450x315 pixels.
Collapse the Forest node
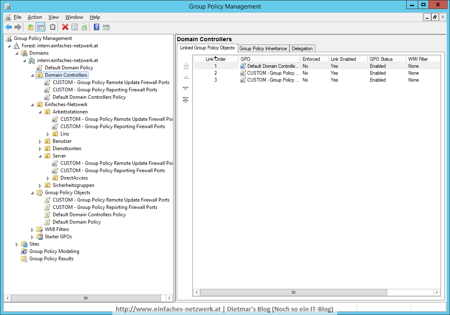click(x=9, y=46)
